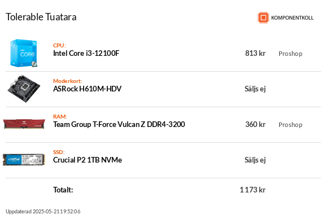Click the Proshop store link for CPU
The height and width of the screenshot is (219, 326).
[290, 54]
